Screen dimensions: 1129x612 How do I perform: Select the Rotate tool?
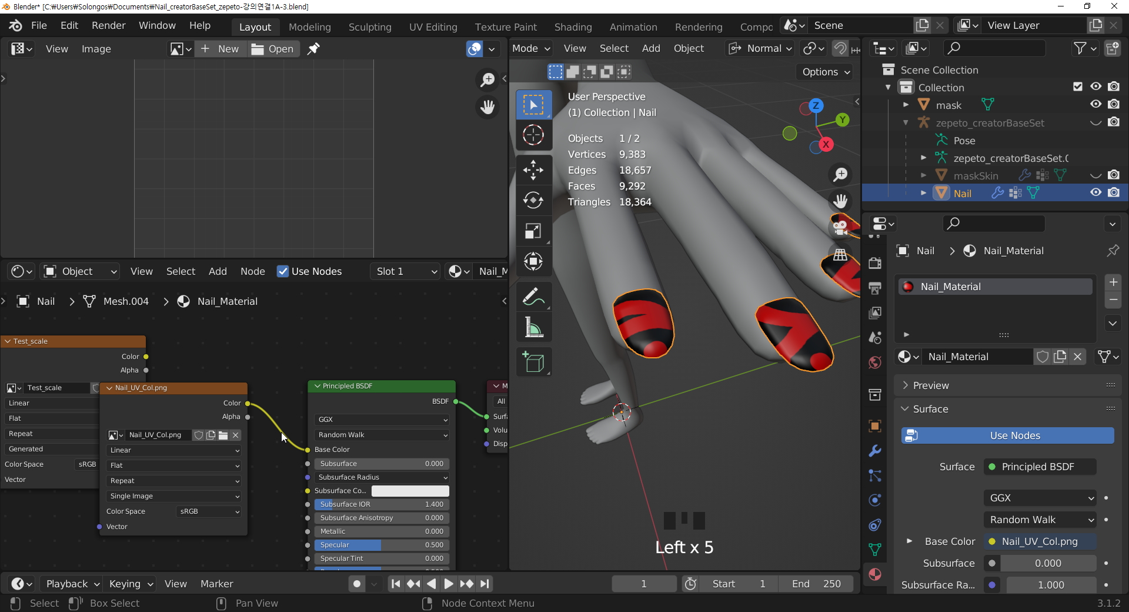click(x=533, y=201)
